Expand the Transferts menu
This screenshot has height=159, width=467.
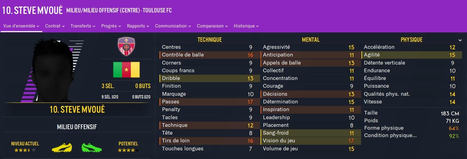click(83, 26)
